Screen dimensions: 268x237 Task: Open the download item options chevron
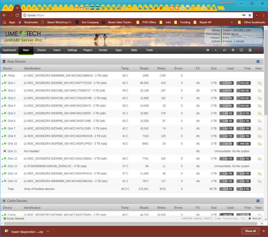pos(48,231)
